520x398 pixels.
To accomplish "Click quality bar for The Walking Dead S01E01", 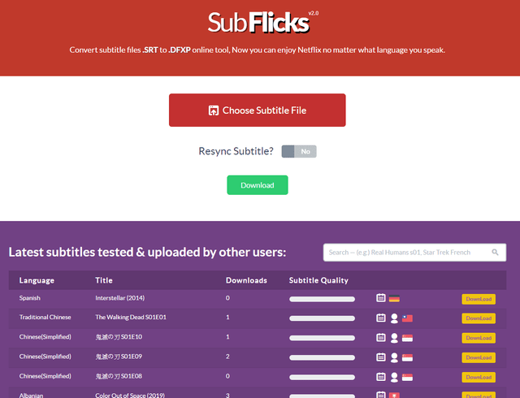I will tap(322, 318).
